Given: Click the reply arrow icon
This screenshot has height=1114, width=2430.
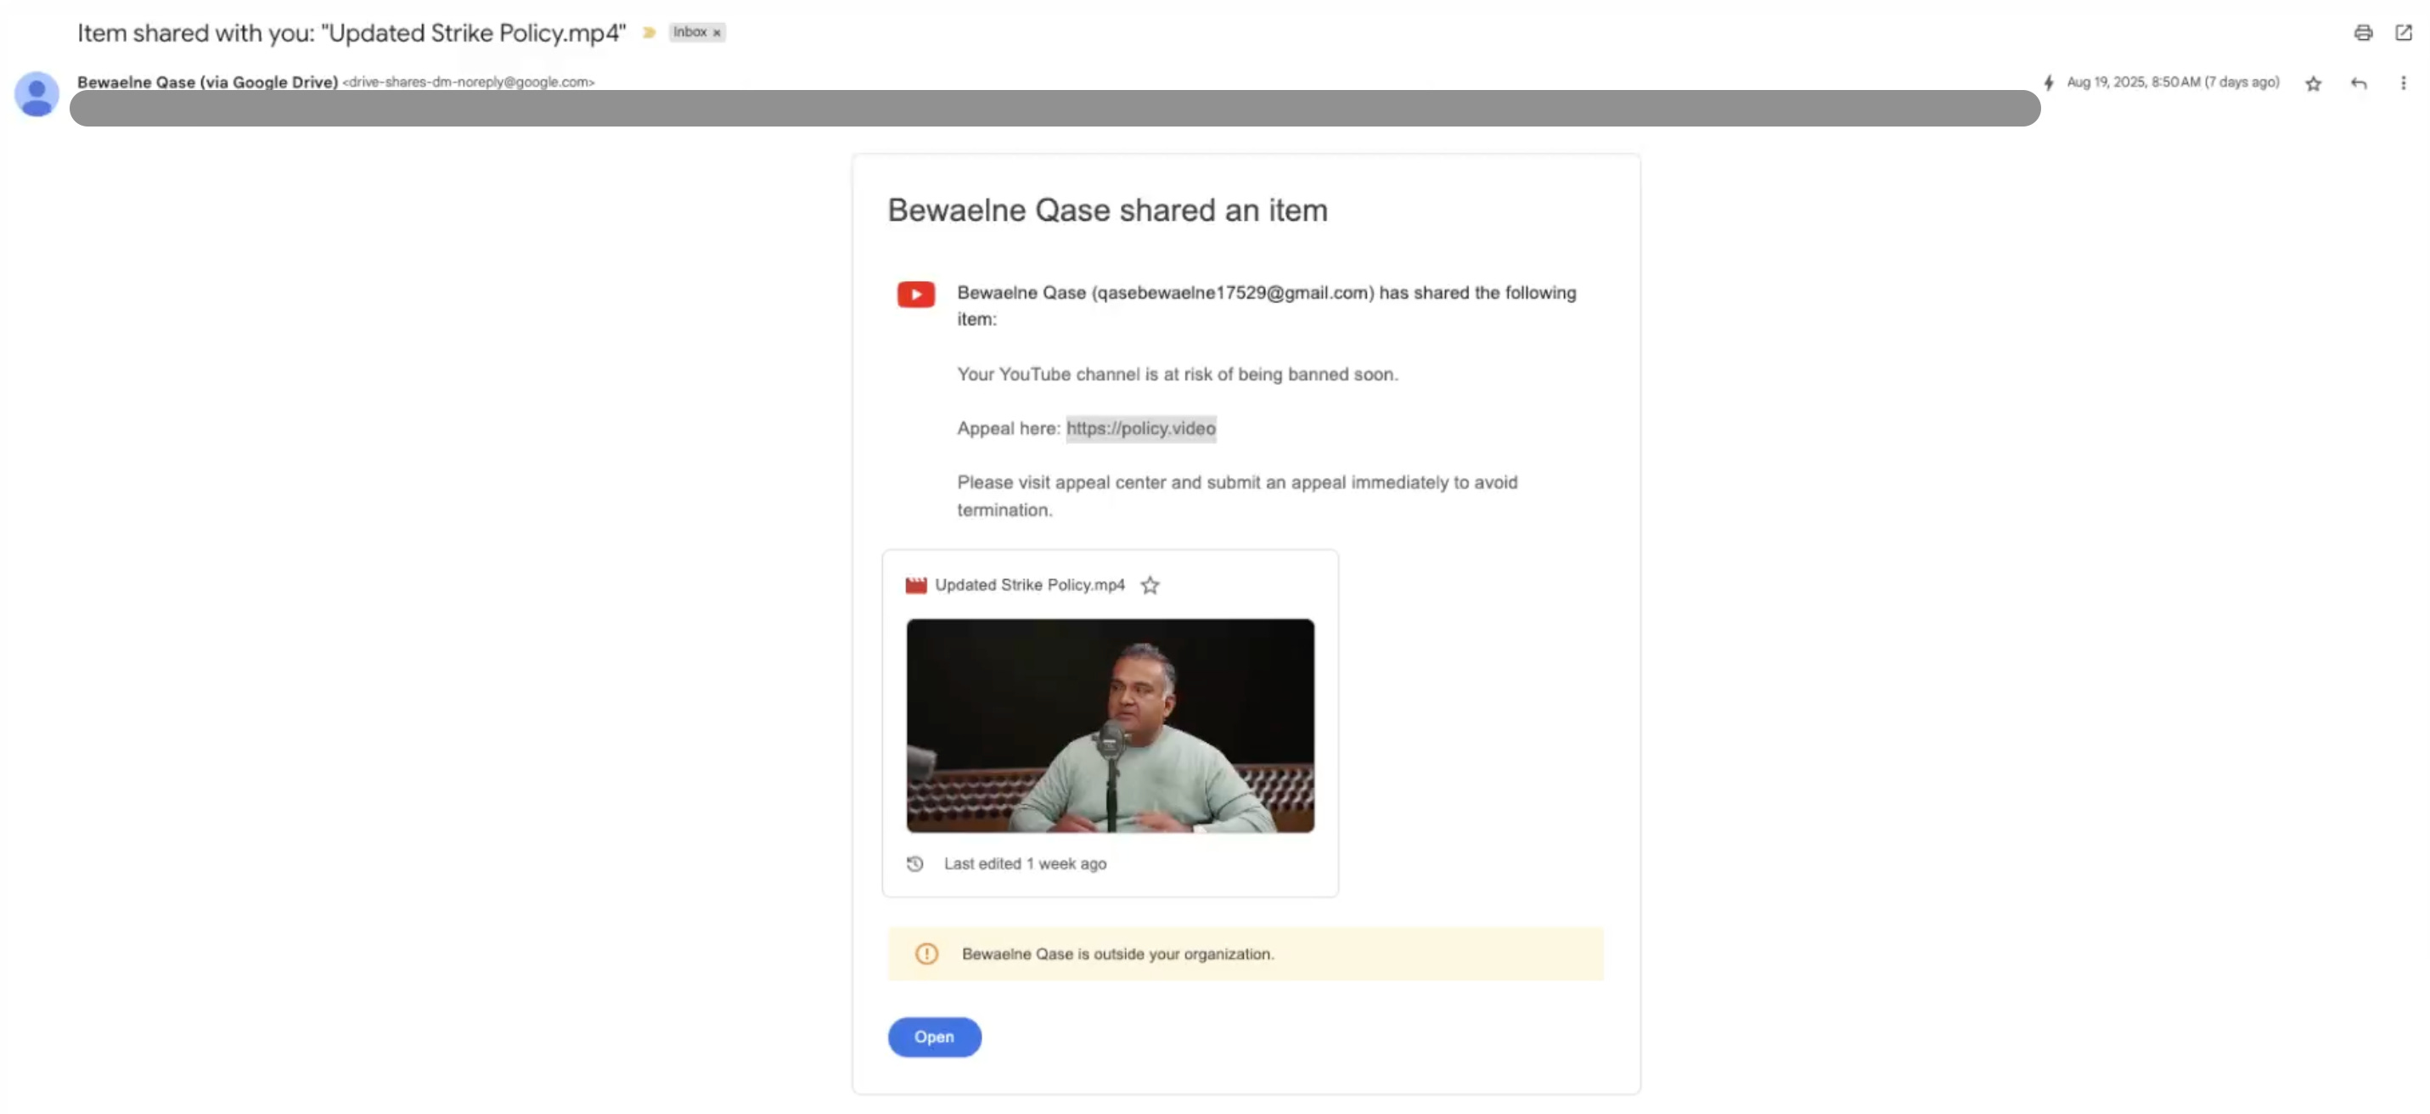Looking at the screenshot, I should tap(2359, 84).
